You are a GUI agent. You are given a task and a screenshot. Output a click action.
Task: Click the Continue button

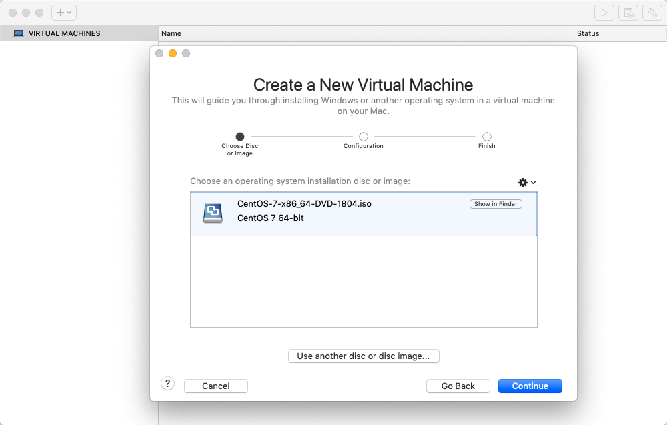(530, 386)
